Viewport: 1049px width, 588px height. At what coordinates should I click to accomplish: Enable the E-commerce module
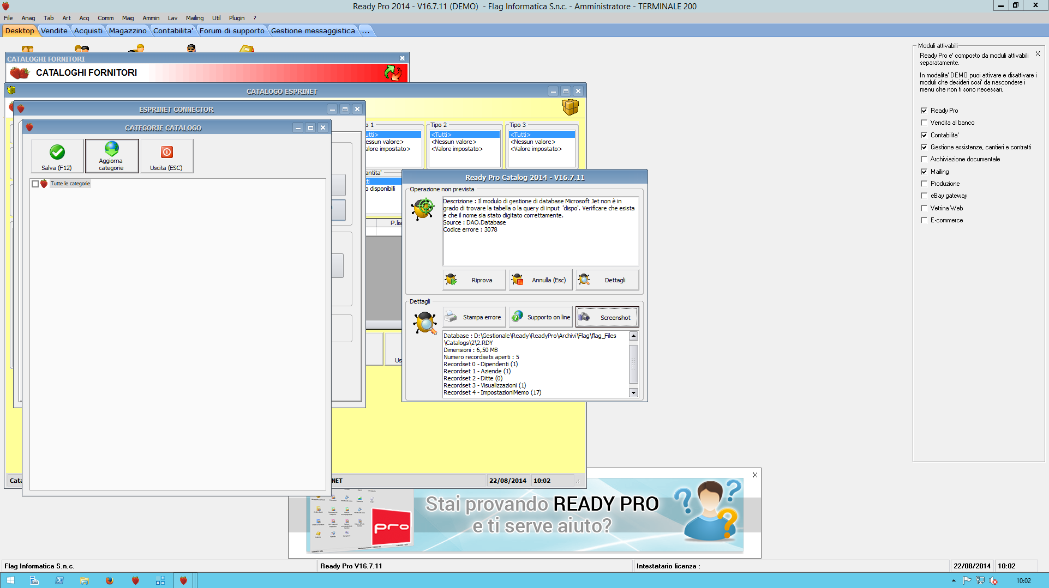pyautogui.click(x=924, y=220)
